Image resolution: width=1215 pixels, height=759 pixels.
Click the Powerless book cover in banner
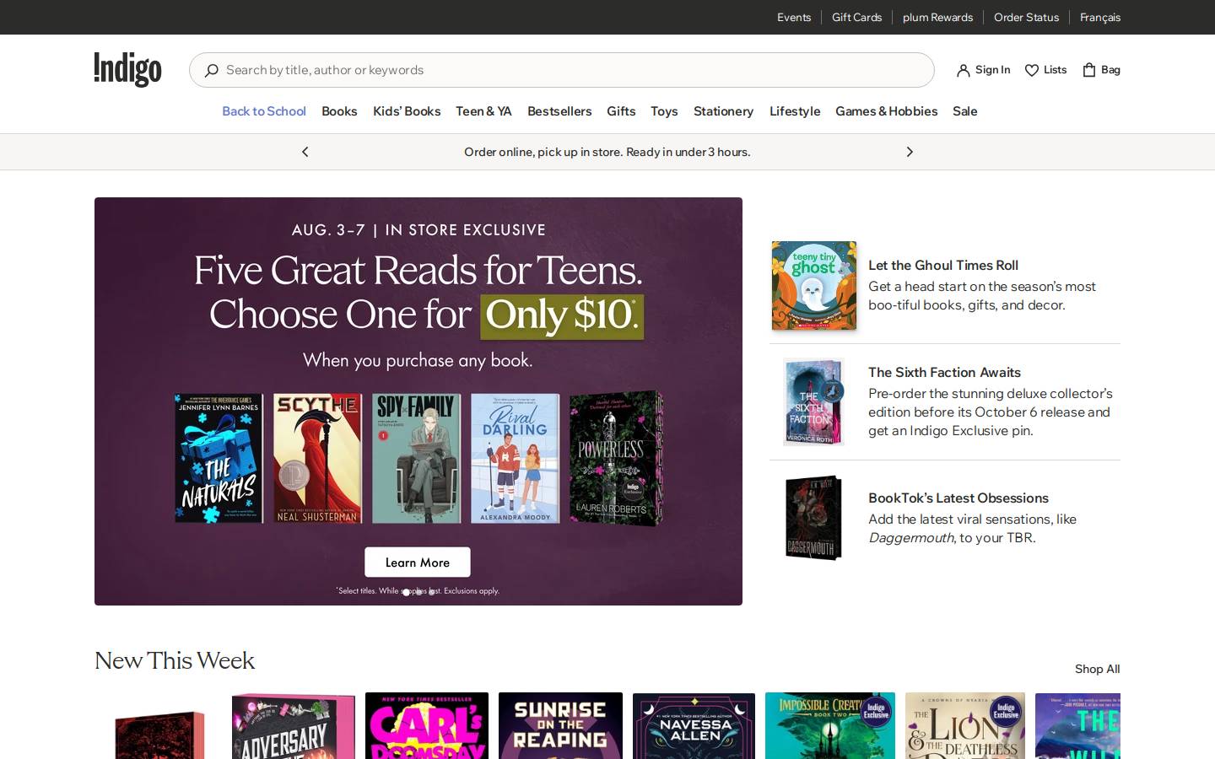pyautogui.click(x=615, y=459)
